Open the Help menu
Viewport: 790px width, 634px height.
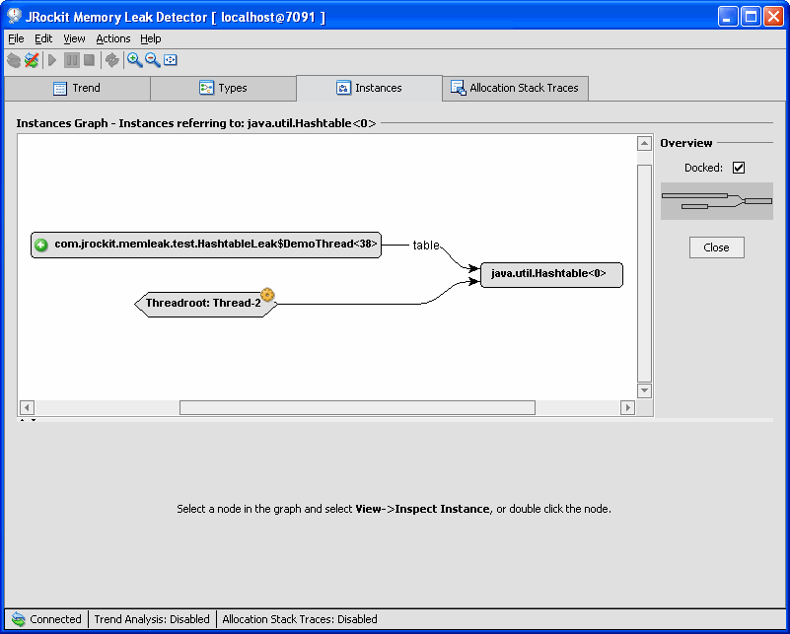[151, 38]
